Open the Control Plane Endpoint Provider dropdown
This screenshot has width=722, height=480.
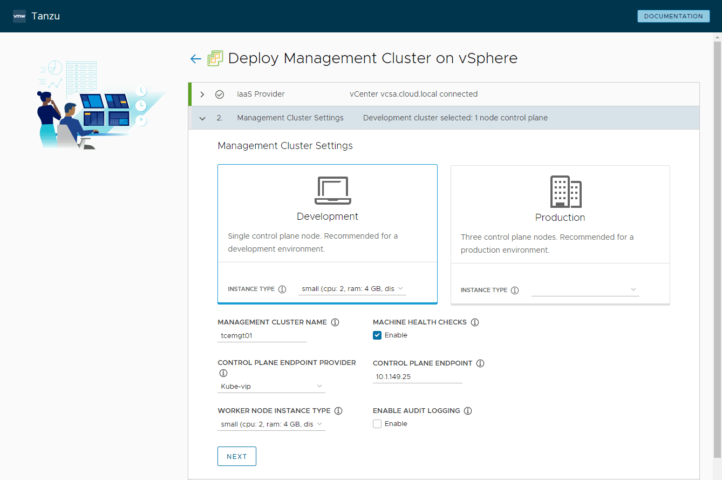[x=271, y=387]
